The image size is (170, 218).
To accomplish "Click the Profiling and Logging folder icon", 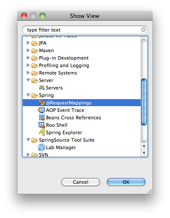I will (35, 65).
